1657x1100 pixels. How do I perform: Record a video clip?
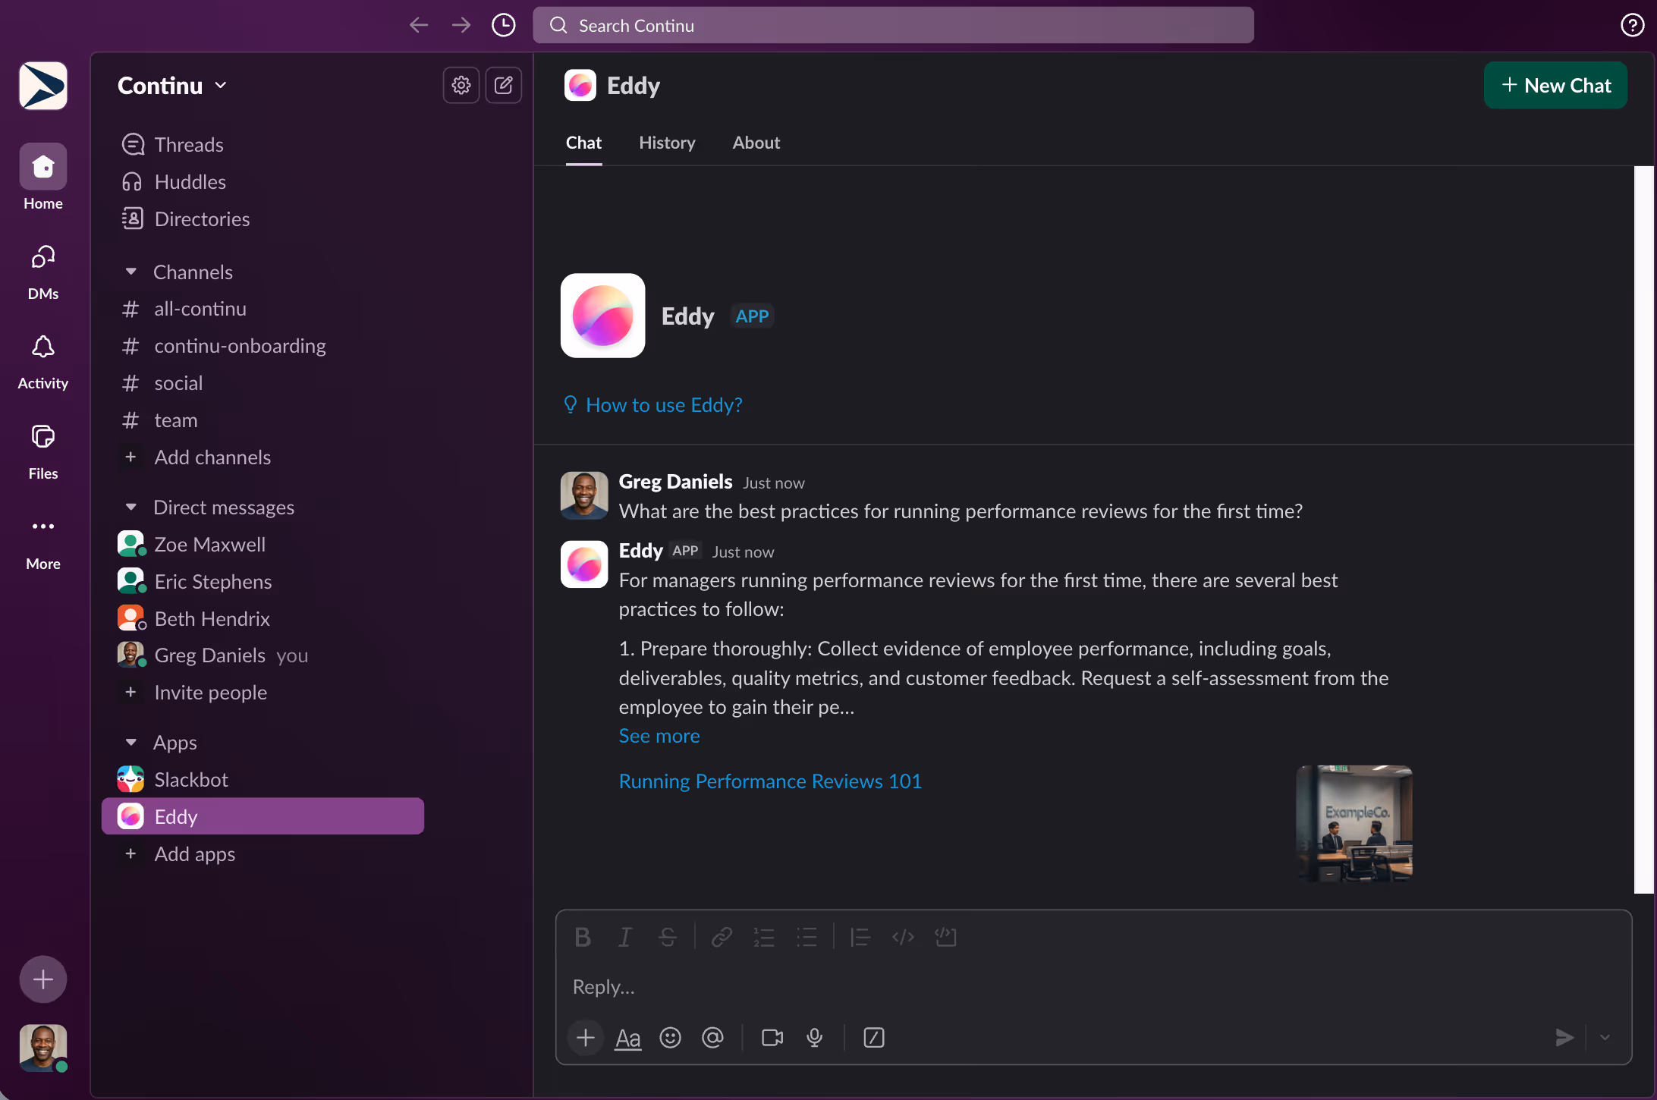coord(772,1038)
